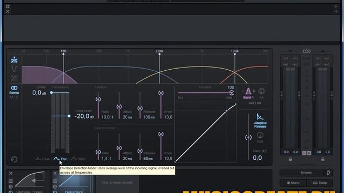Toggle the input gain lock icon

click(x=290, y=159)
